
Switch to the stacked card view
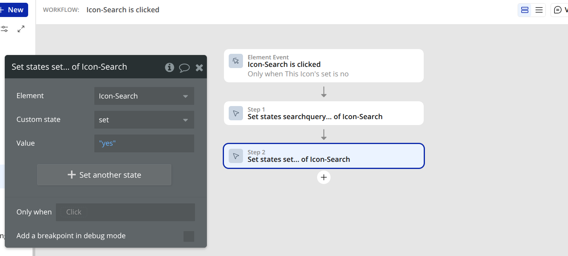(525, 10)
